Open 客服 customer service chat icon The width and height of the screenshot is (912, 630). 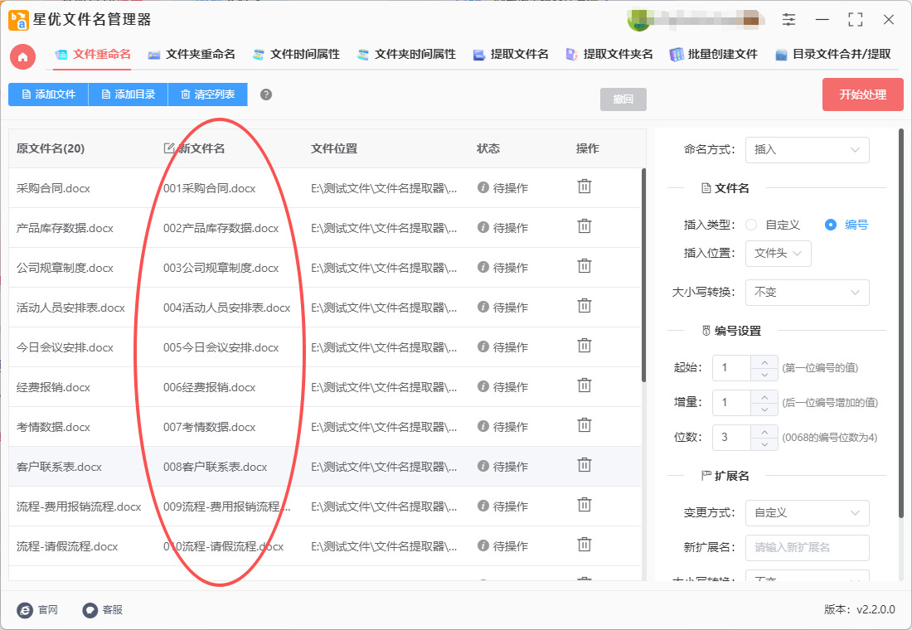point(90,610)
